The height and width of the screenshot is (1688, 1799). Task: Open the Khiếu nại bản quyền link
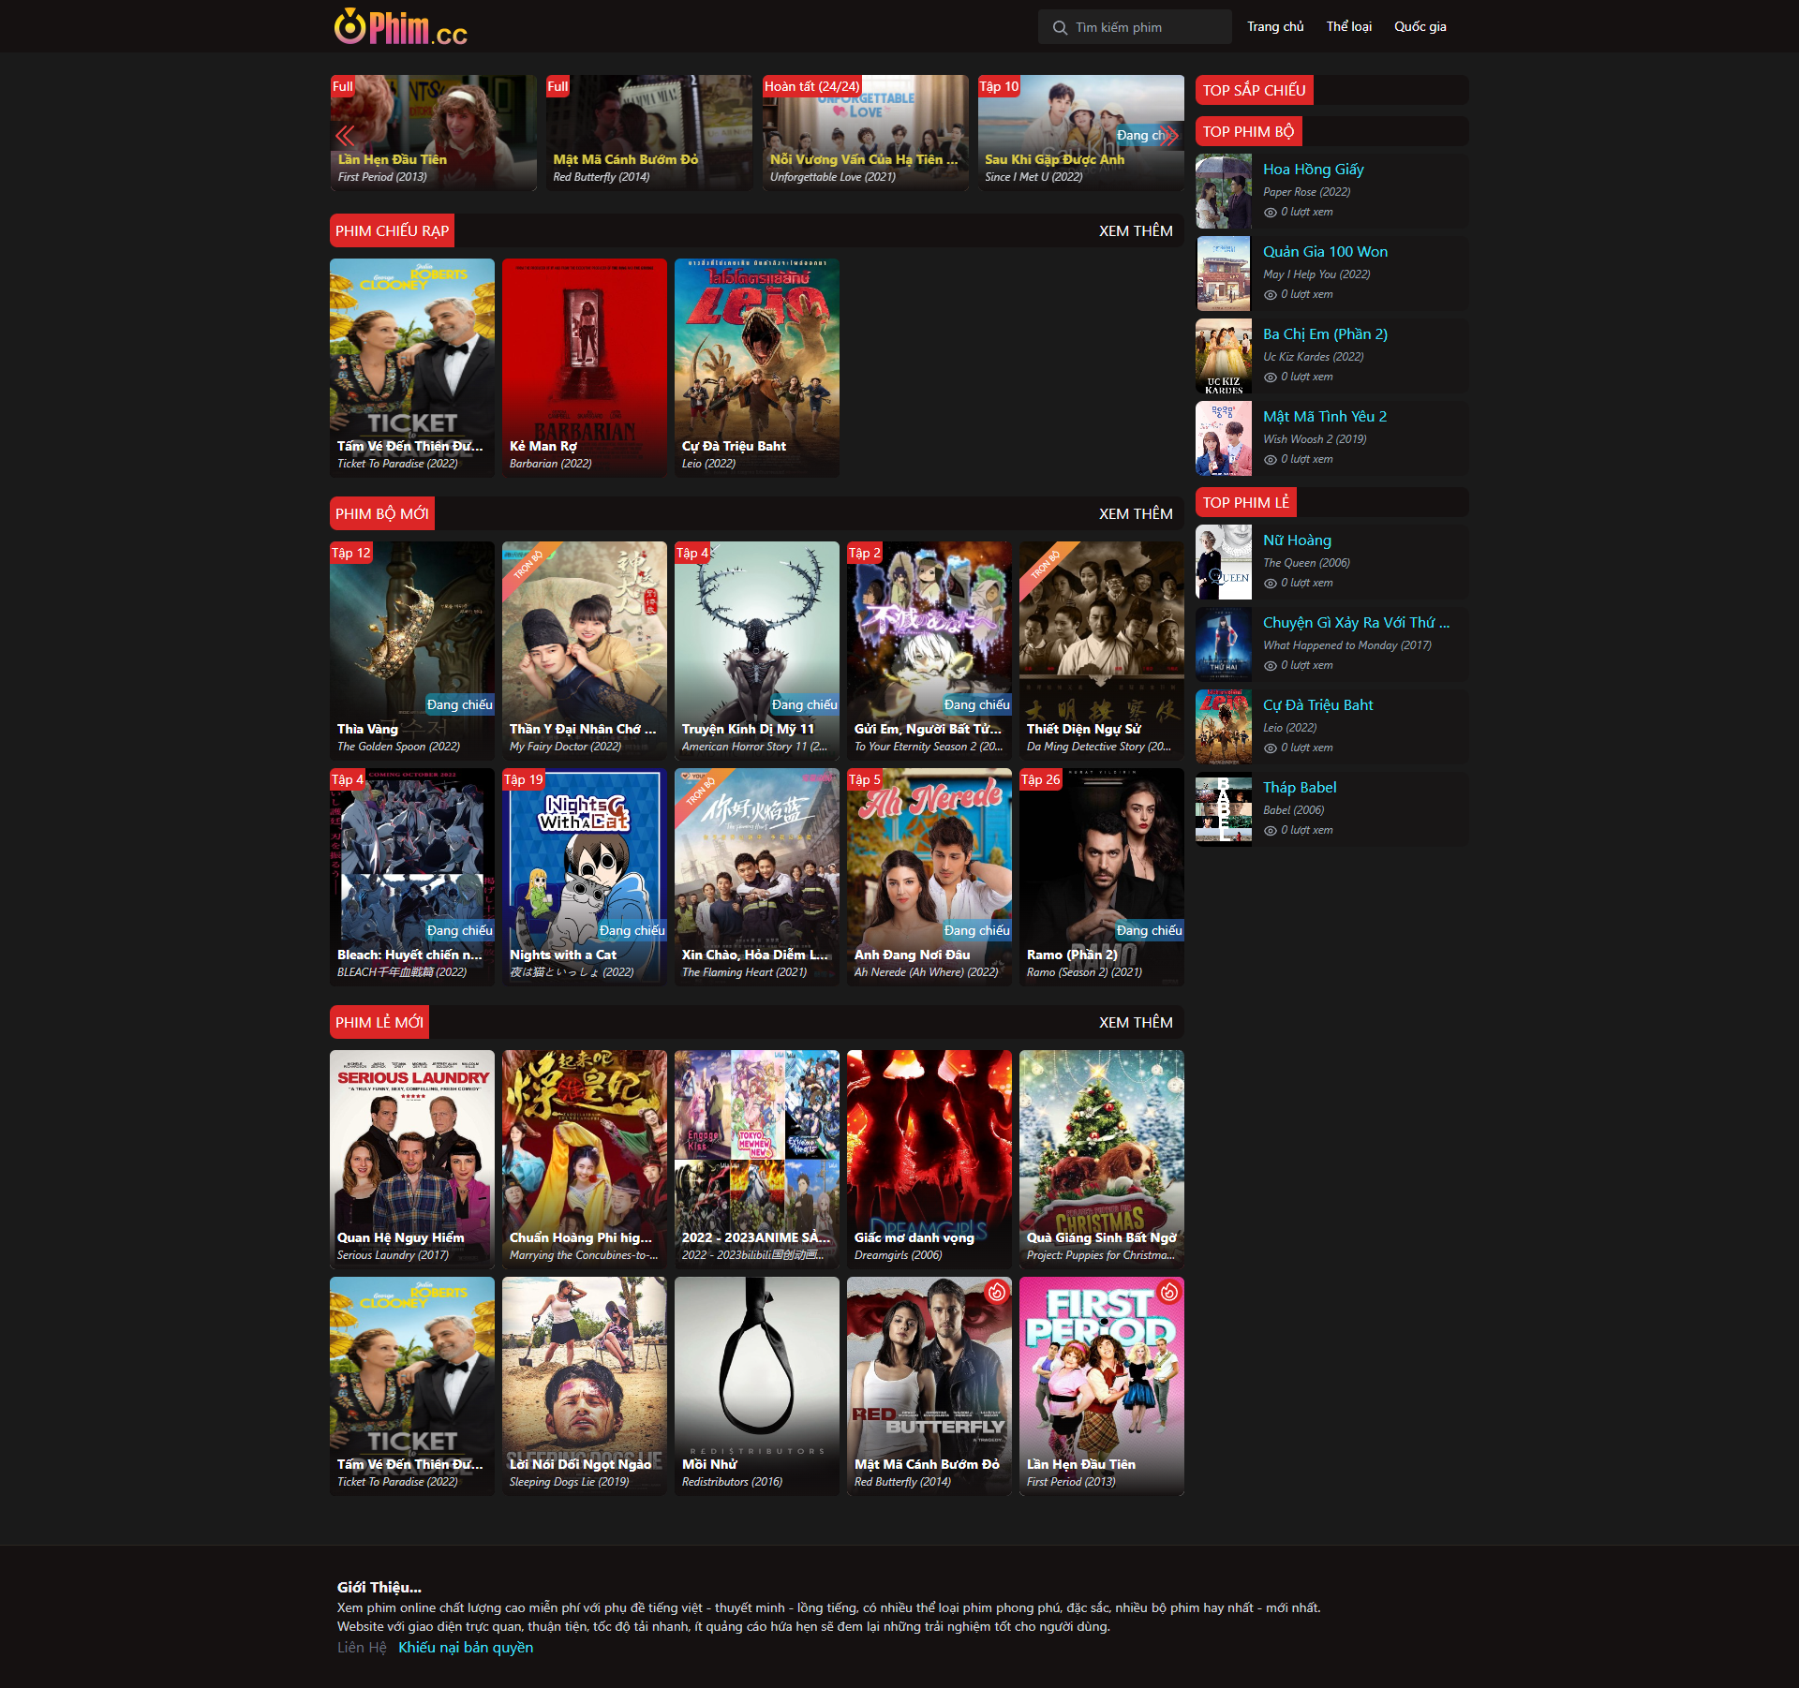pos(466,1647)
